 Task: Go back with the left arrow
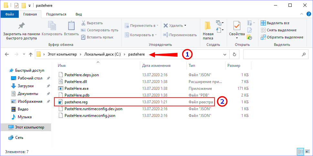tap(7, 54)
